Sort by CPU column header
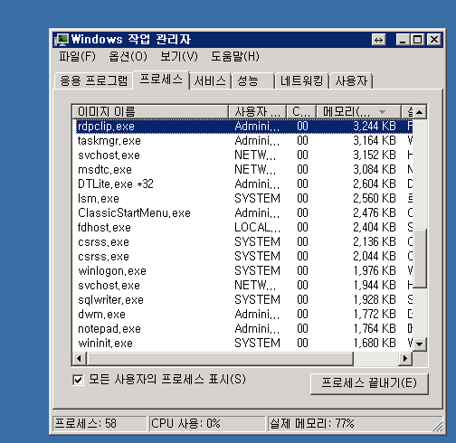This screenshot has width=456, height=443. click(x=301, y=112)
